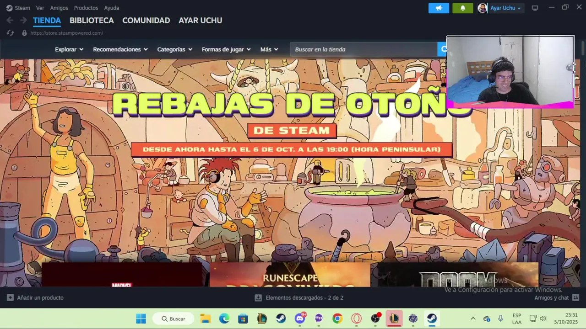This screenshot has height=329, width=586.
Task: Click the Ayar Uchu profile avatar
Action: pos(483,8)
